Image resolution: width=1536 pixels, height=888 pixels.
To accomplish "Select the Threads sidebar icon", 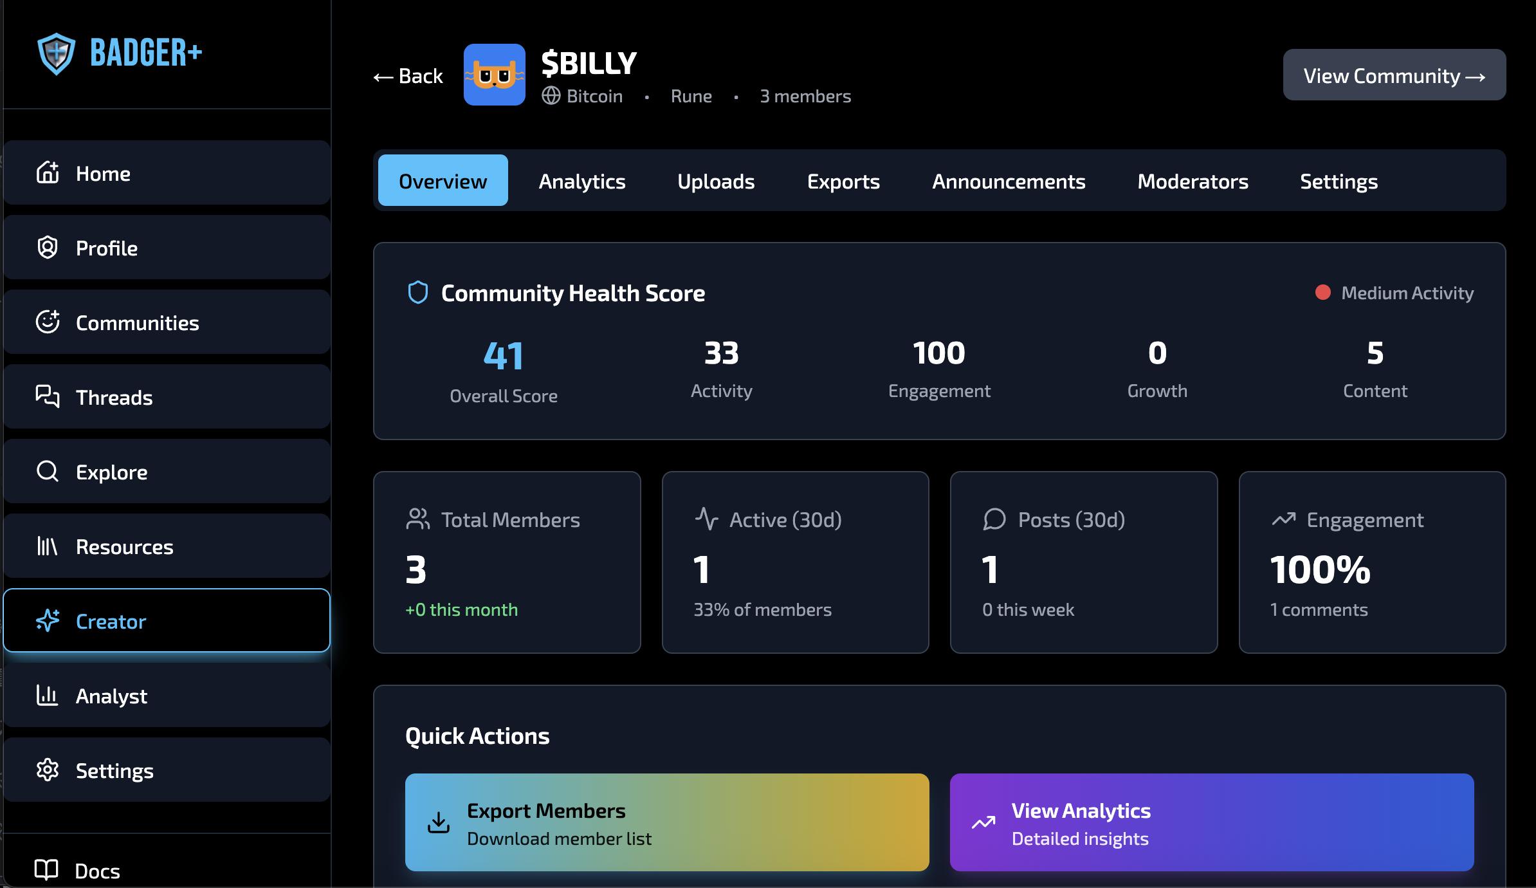I will point(48,396).
